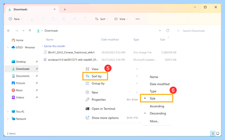The image size is (225, 140).
Task: Click the Paste clipboard icon in toolbar
Action: coord(53,19)
